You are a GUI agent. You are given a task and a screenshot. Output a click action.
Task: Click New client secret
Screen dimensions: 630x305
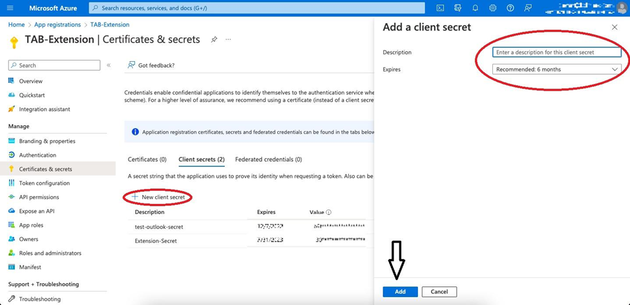tap(158, 197)
